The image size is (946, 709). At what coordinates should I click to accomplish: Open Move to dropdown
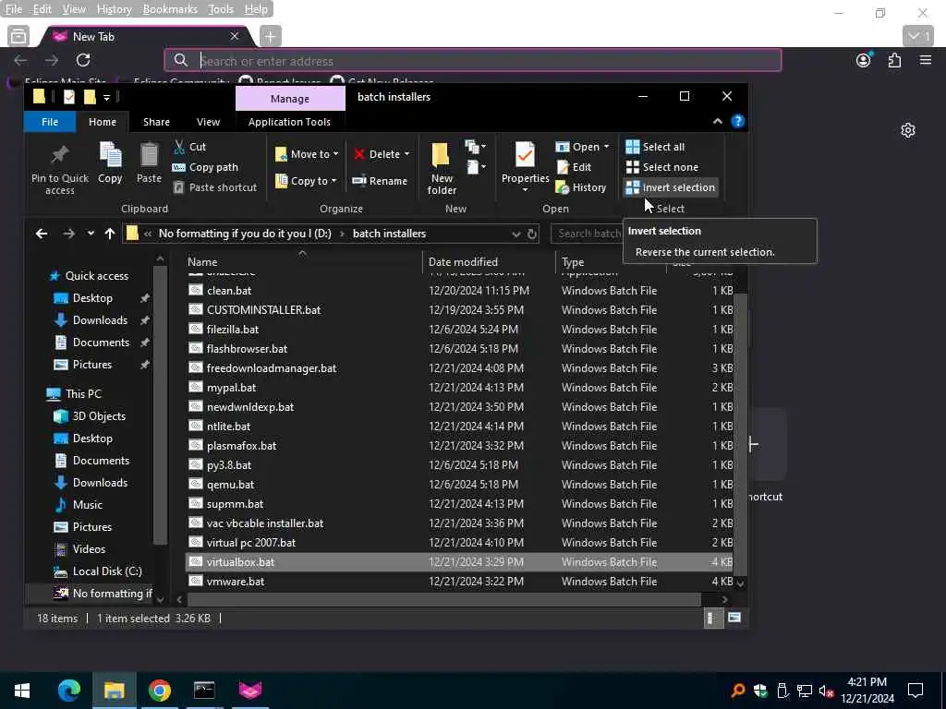point(307,154)
